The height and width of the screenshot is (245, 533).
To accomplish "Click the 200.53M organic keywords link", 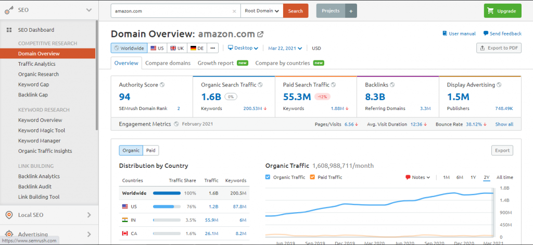I will coord(253,108).
